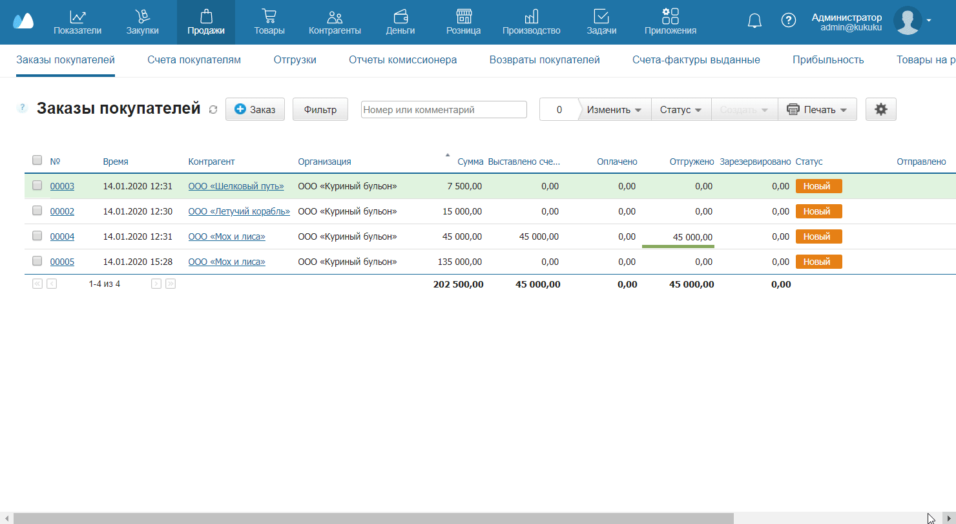Click the horizontal scrollbar at bottom
The image size is (956, 524).
click(x=373, y=518)
